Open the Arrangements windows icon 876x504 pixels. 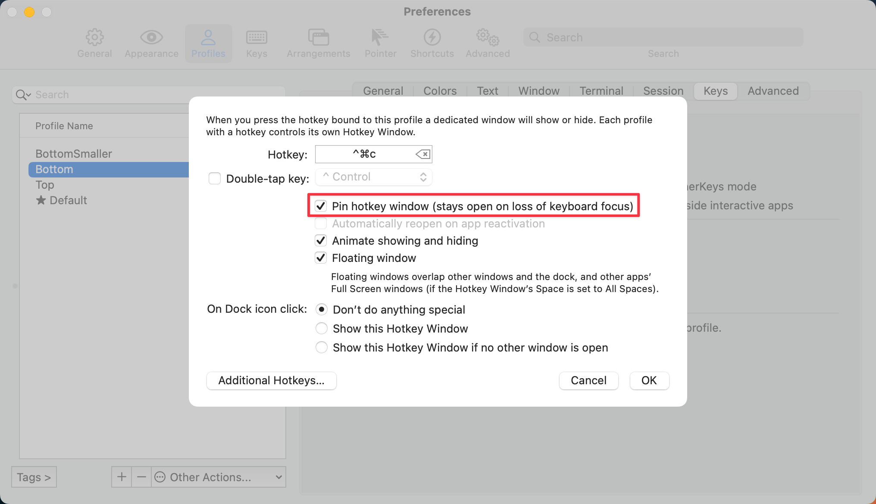point(319,38)
